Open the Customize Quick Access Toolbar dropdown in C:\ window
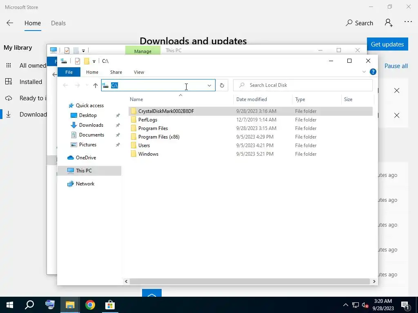The height and width of the screenshot is (313, 418). pos(94,62)
